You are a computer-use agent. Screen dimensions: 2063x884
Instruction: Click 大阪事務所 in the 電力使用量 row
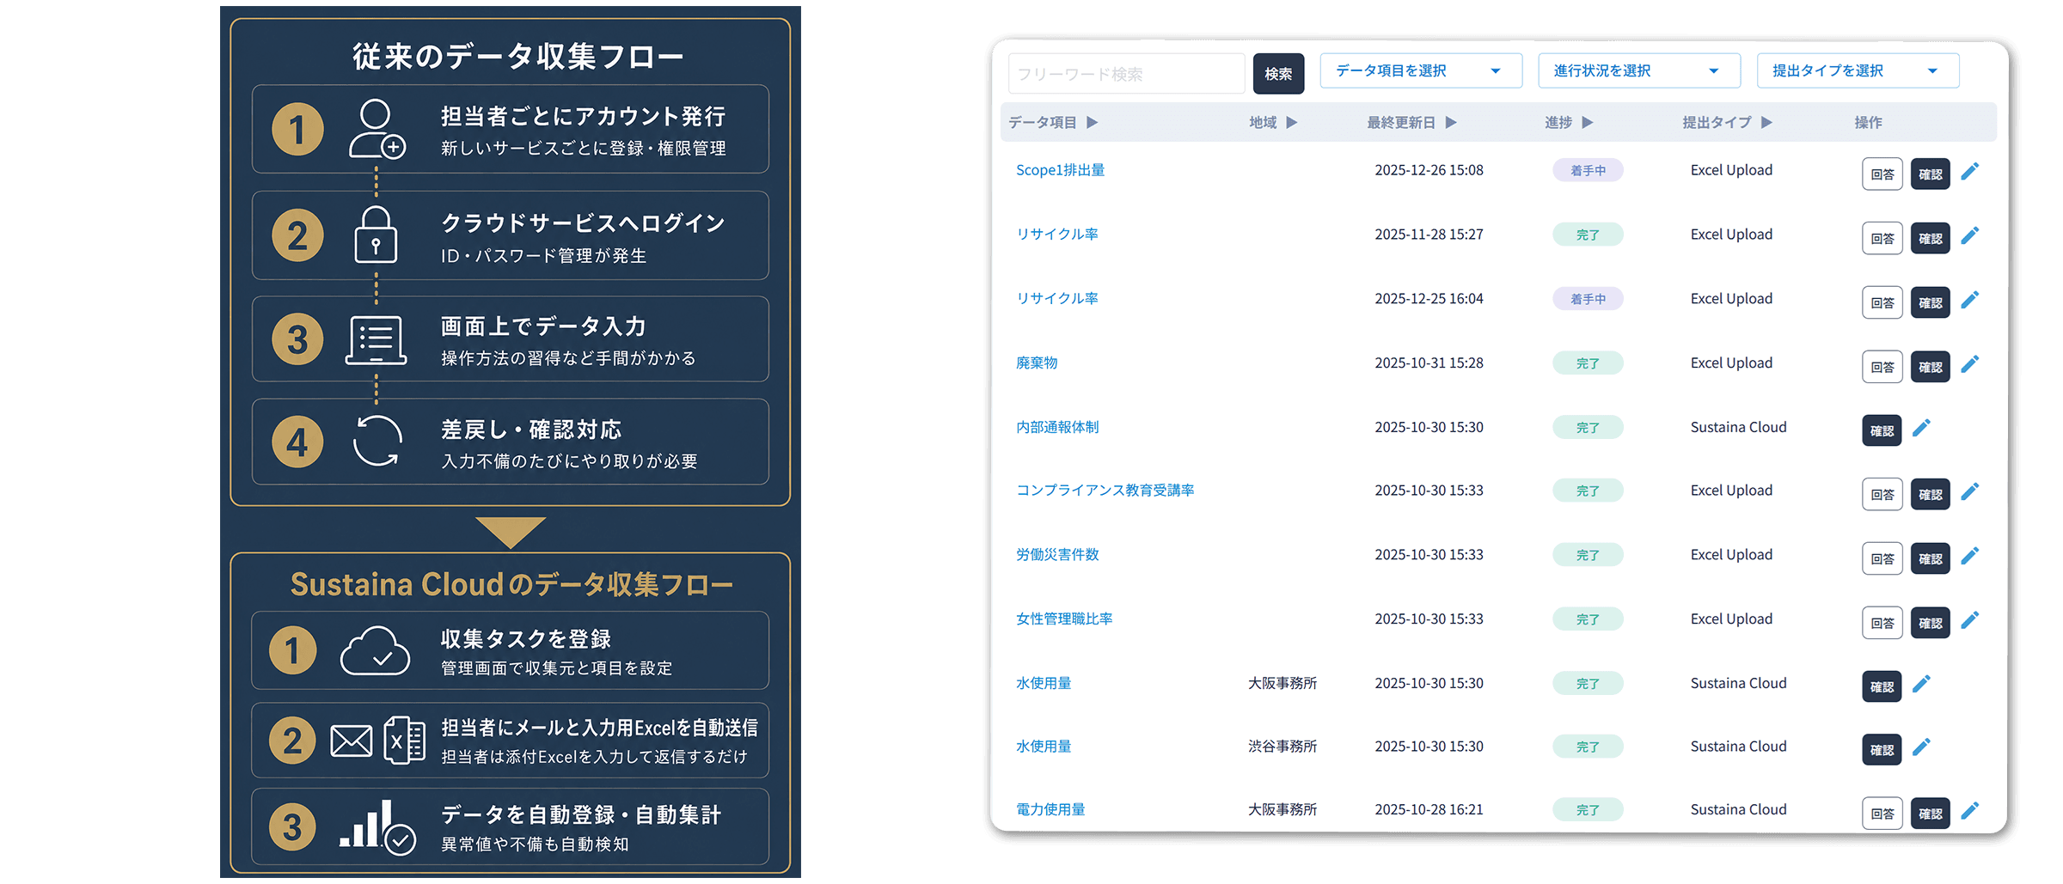point(1282,809)
